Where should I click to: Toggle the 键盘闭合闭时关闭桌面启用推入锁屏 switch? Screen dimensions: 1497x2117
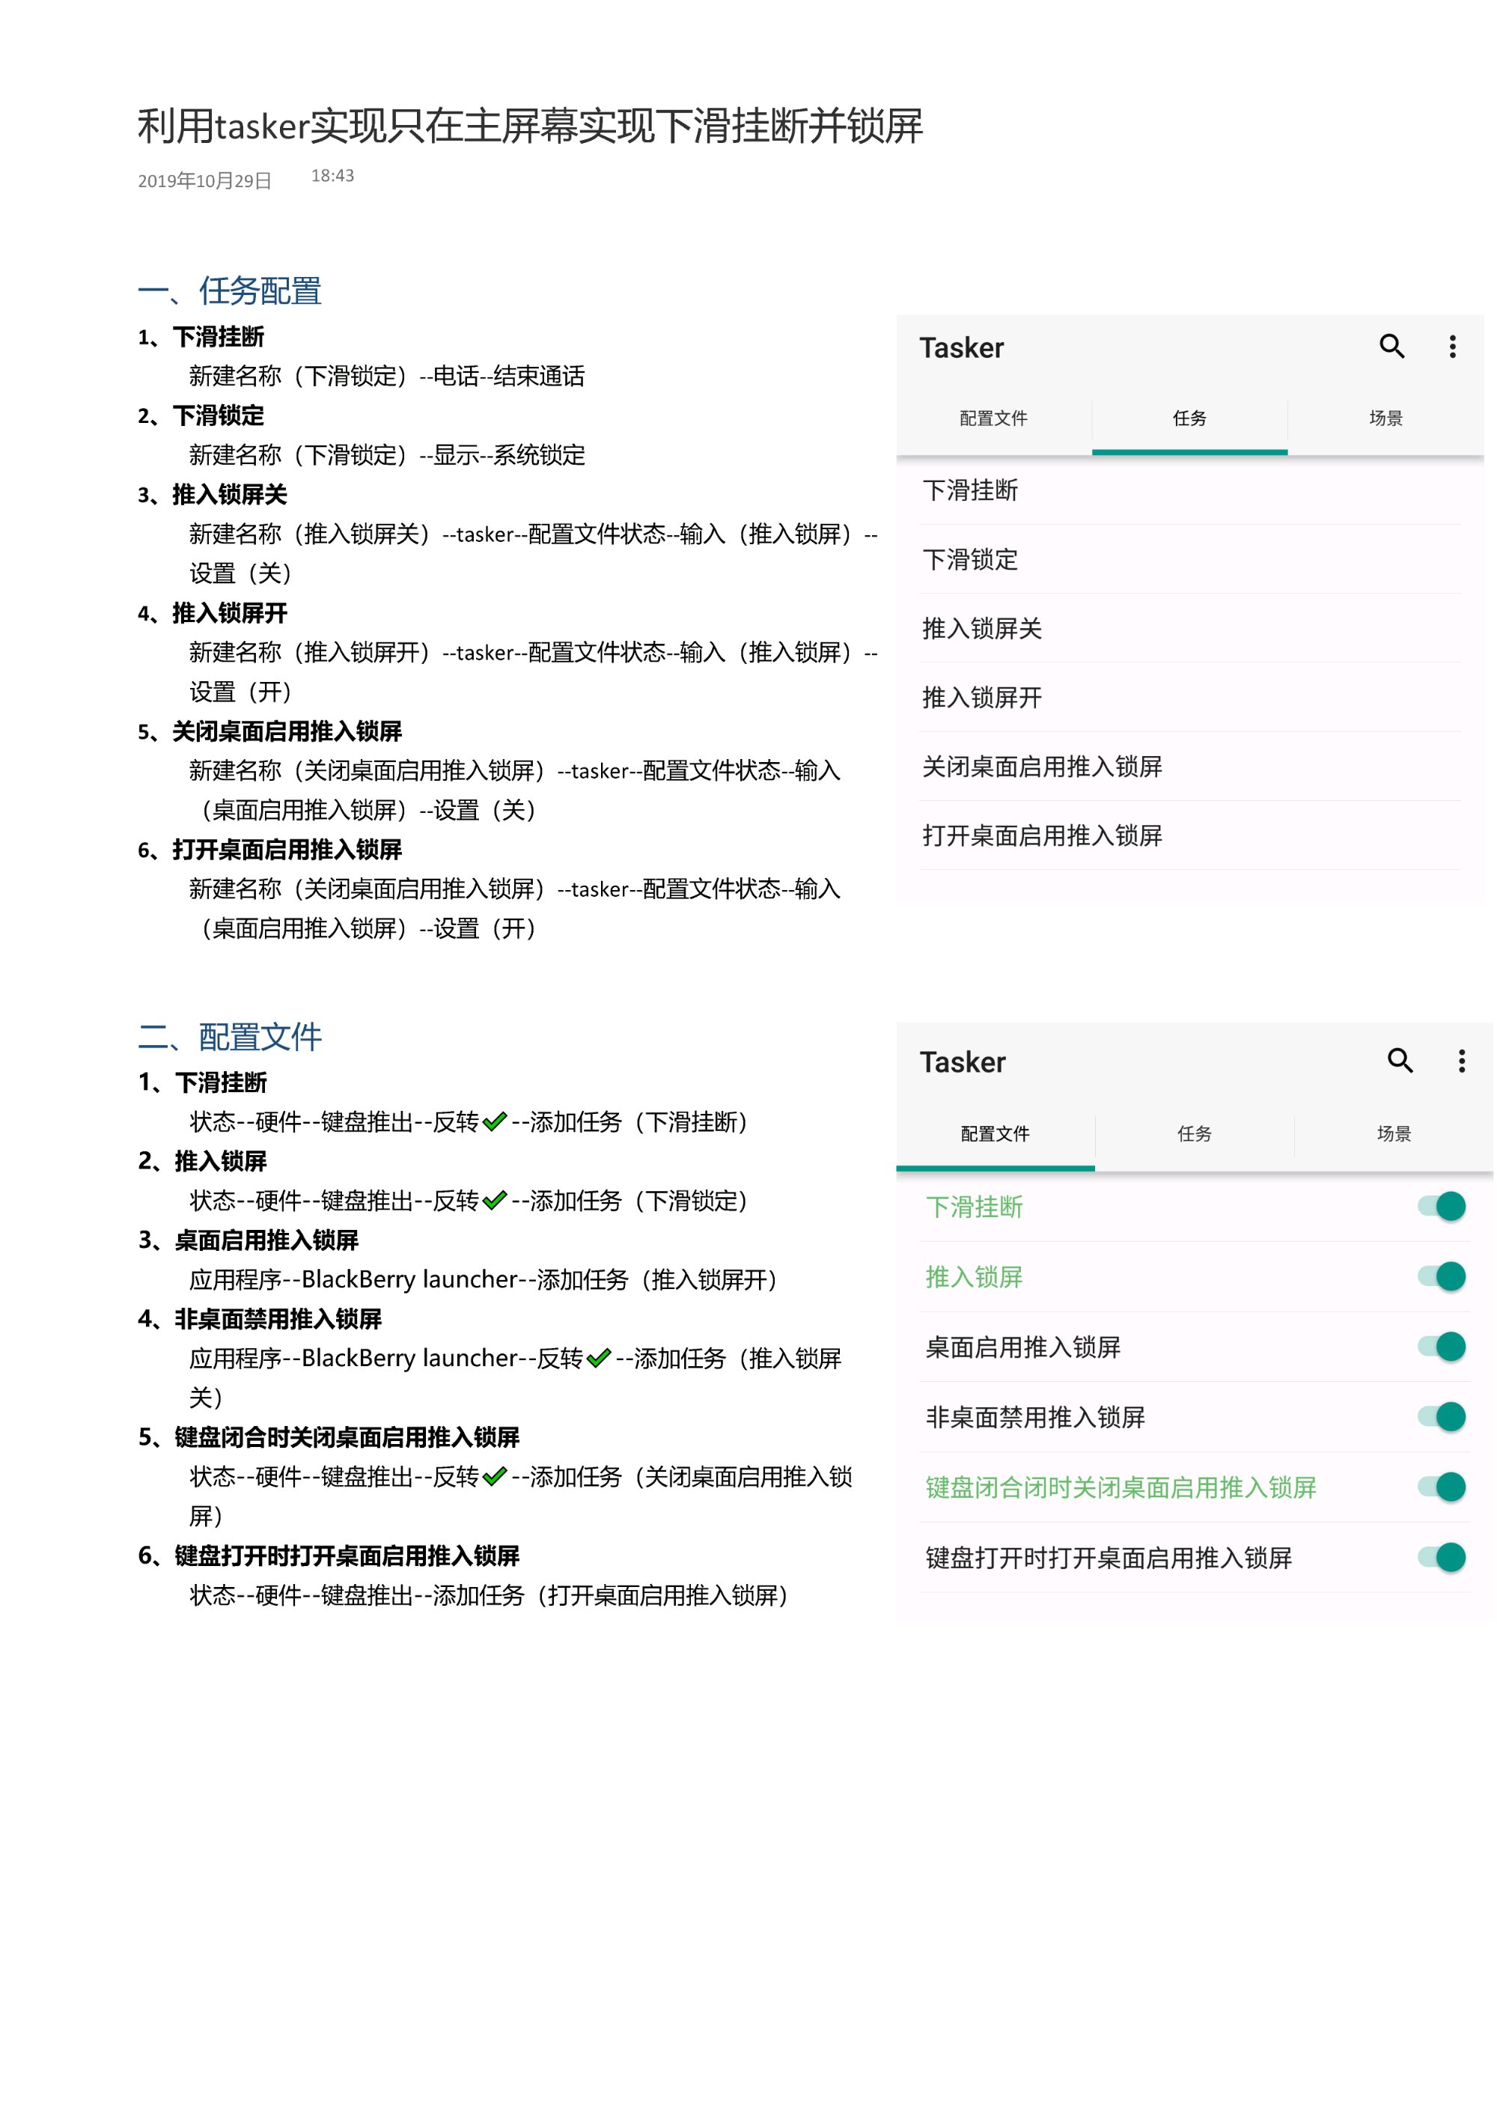point(1444,1487)
